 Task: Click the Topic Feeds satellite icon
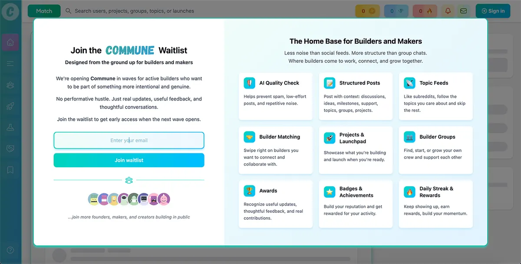pos(410,83)
